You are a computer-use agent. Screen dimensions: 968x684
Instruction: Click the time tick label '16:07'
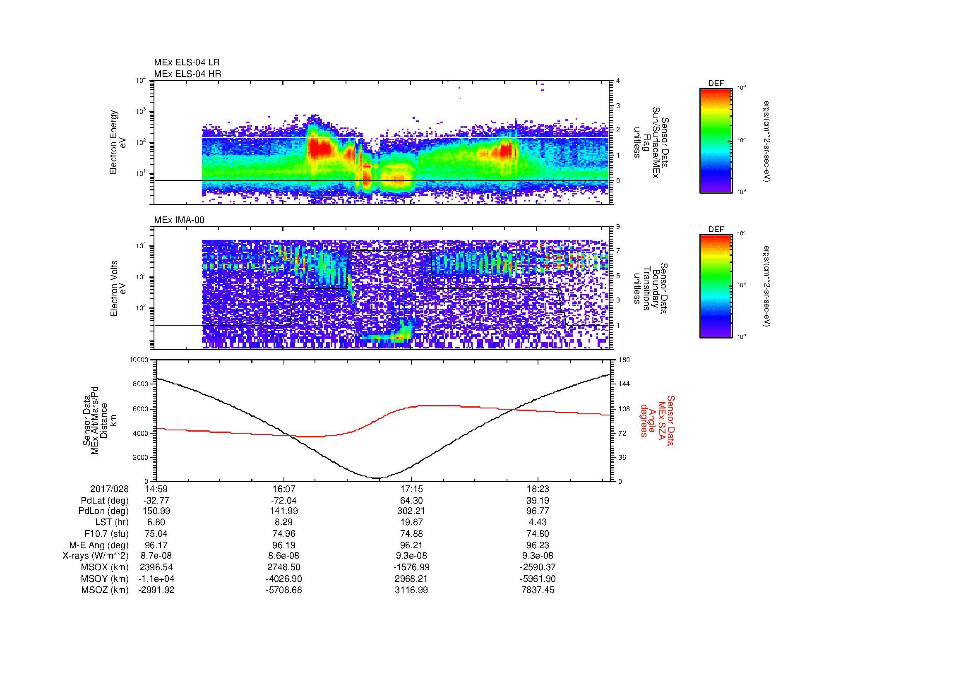coord(284,489)
